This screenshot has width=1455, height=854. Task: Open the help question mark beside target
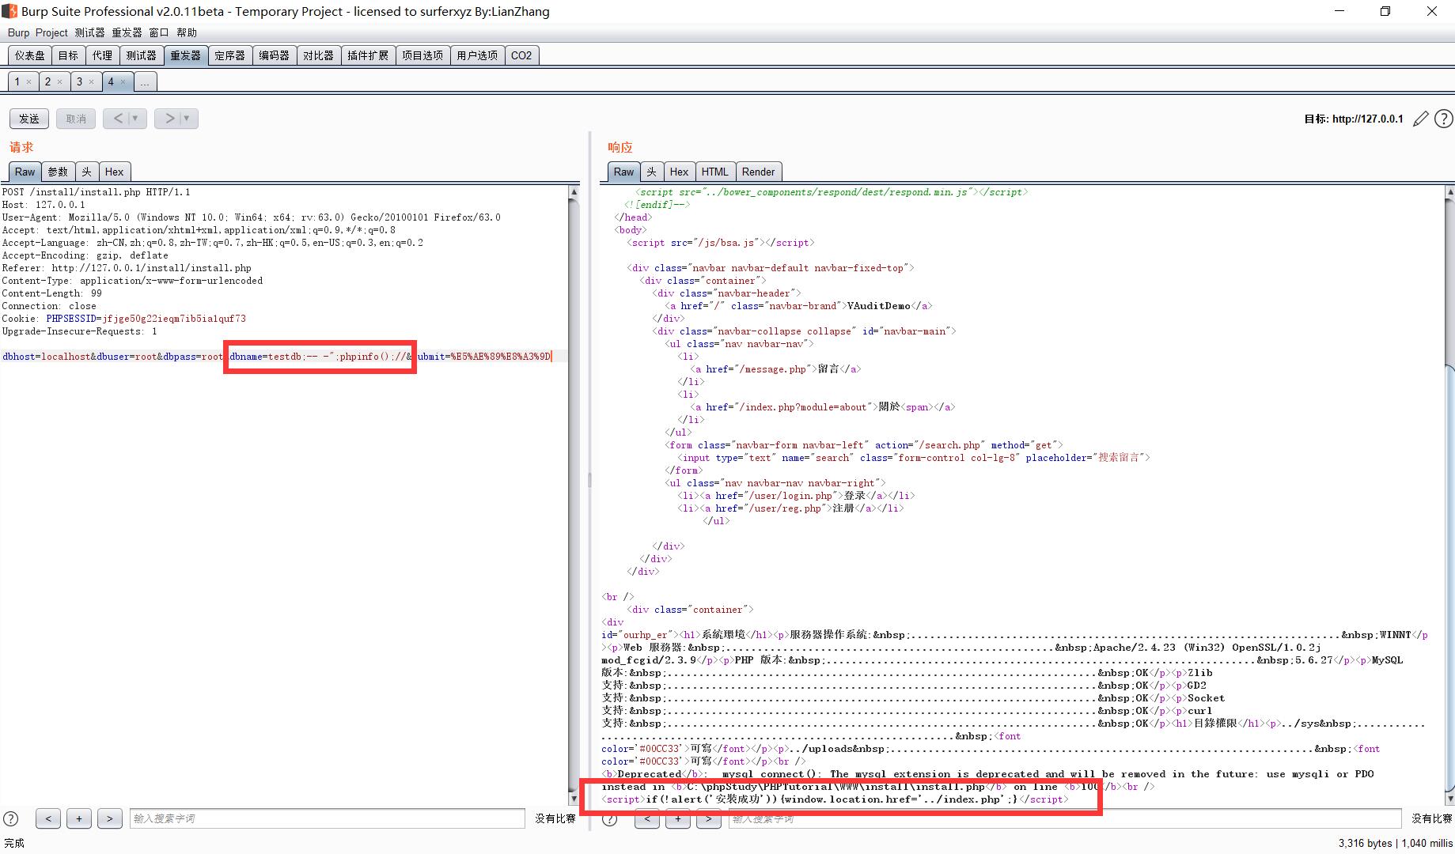click(1444, 119)
